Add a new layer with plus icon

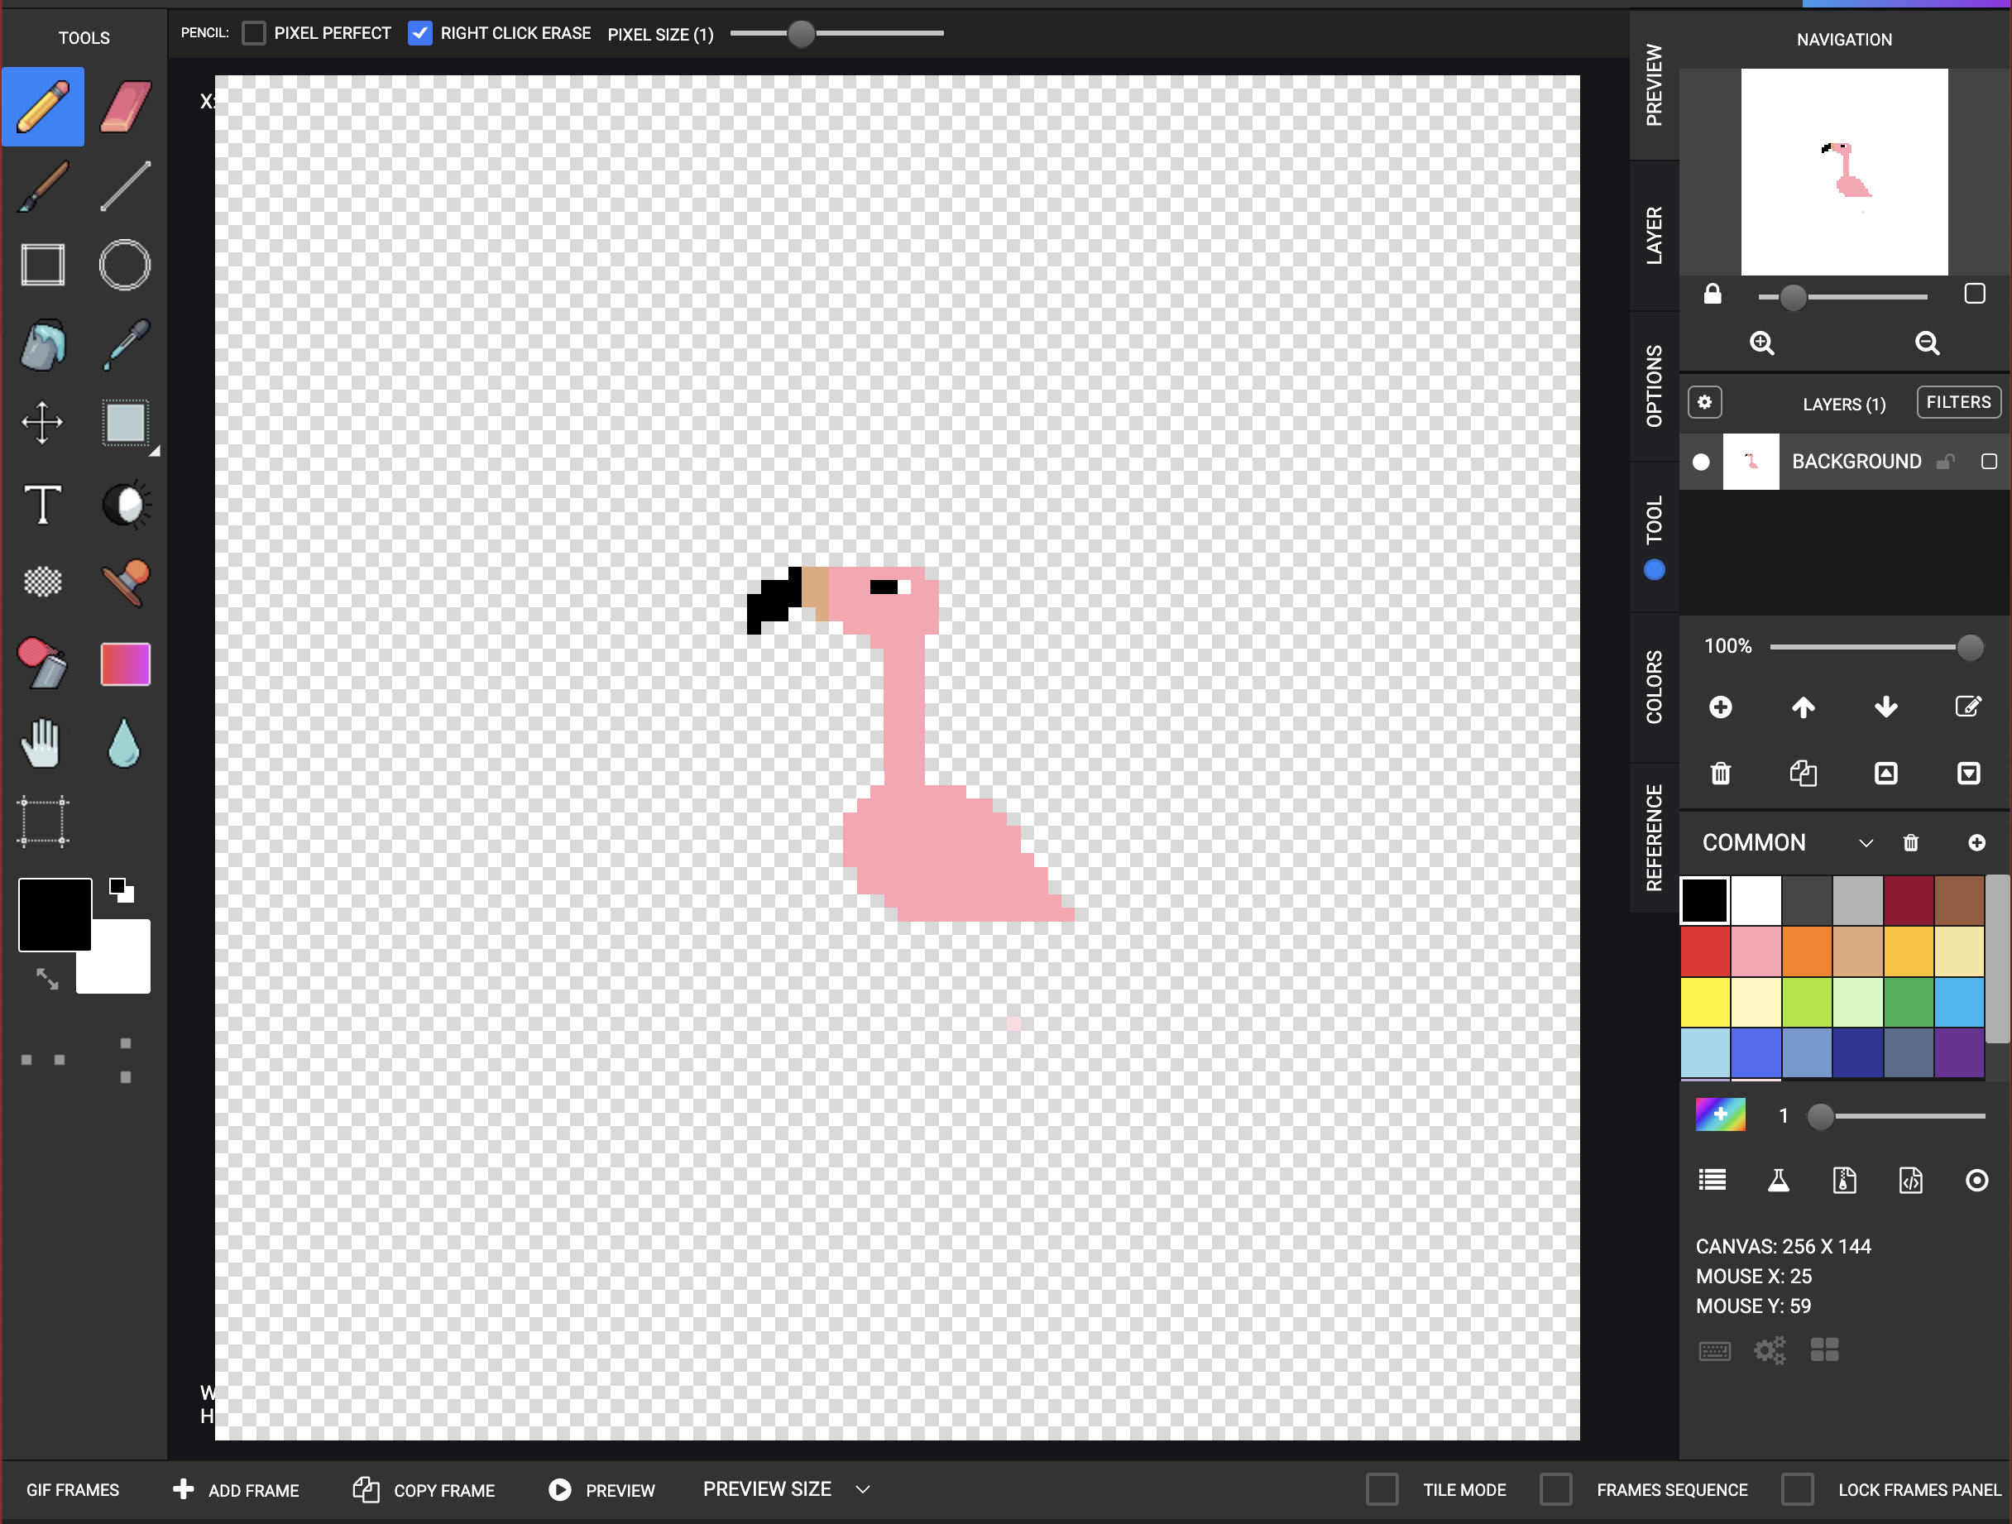pyautogui.click(x=1720, y=707)
